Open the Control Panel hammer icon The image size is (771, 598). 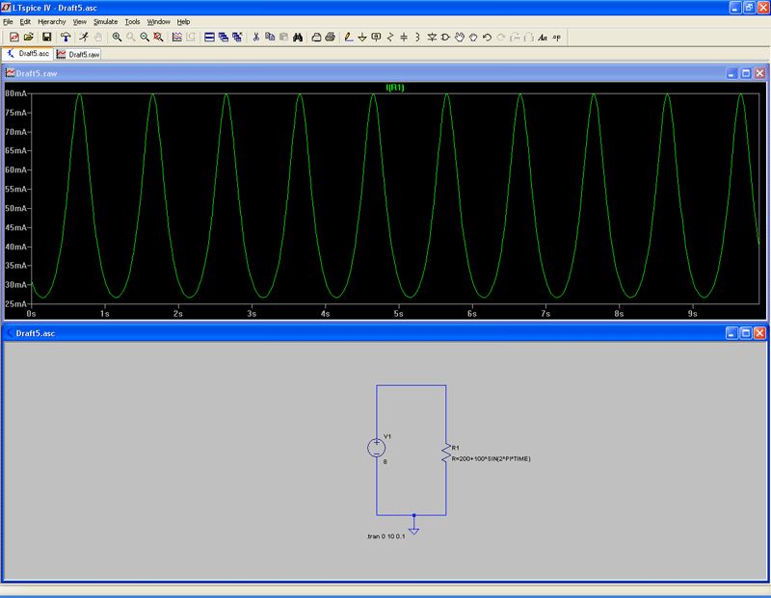tap(66, 38)
